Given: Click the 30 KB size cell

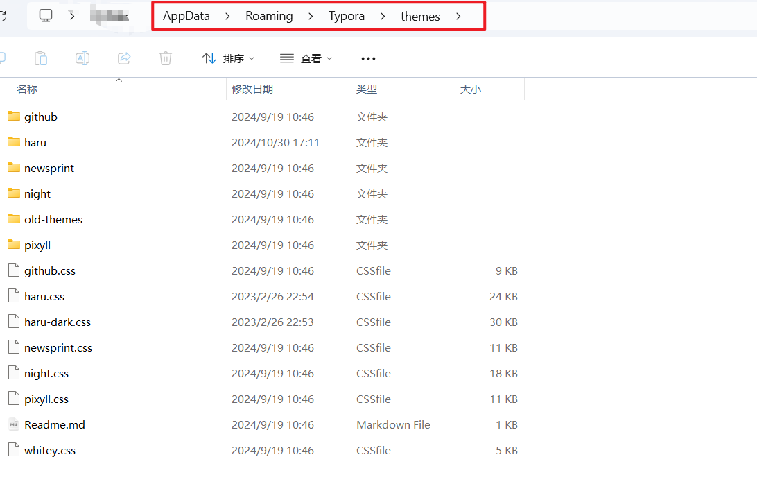Looking at the screenshot, I should tap(503, 322).
